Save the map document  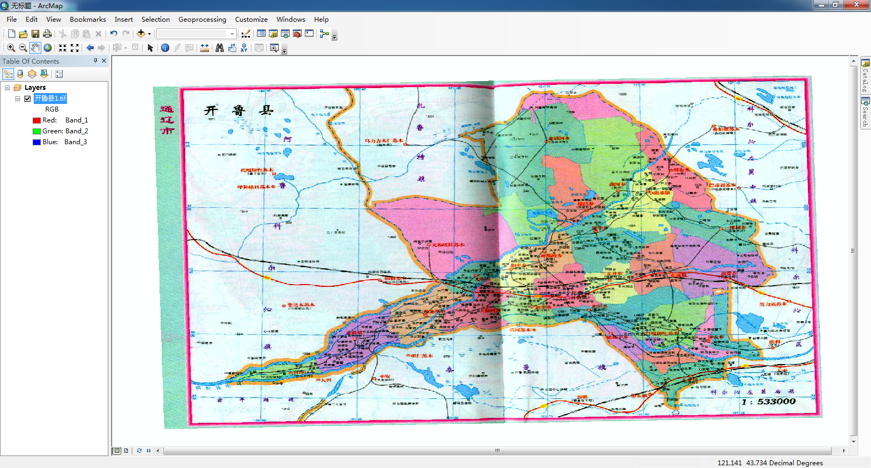tap(35, 34)
